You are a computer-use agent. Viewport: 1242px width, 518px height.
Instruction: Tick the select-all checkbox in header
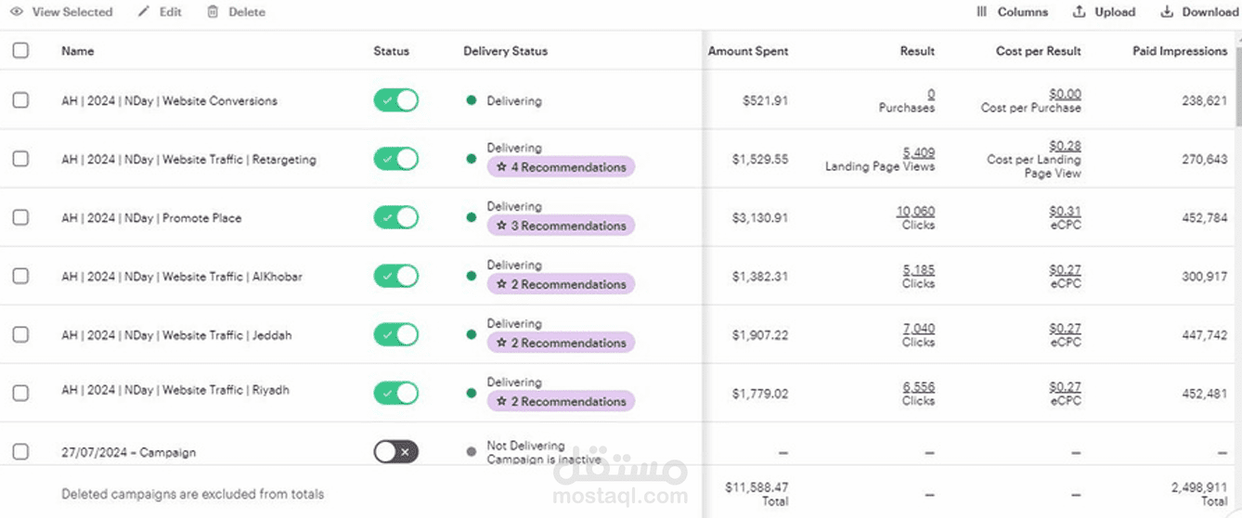(20, 51)
